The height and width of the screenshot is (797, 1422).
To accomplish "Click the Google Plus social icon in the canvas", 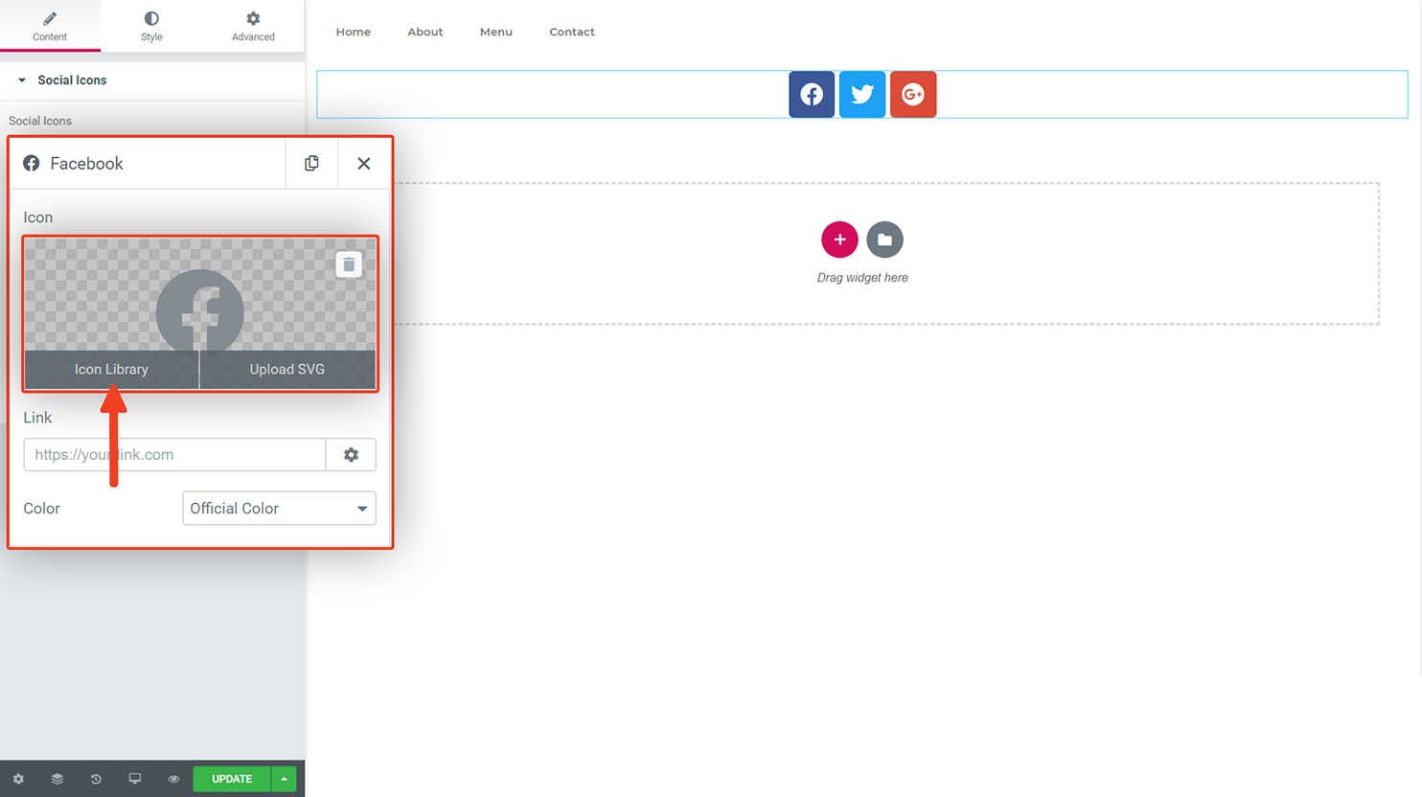I will [913, 95].
